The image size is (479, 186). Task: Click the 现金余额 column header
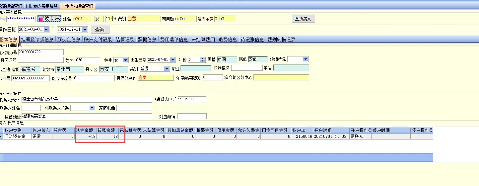pos(86,130)
